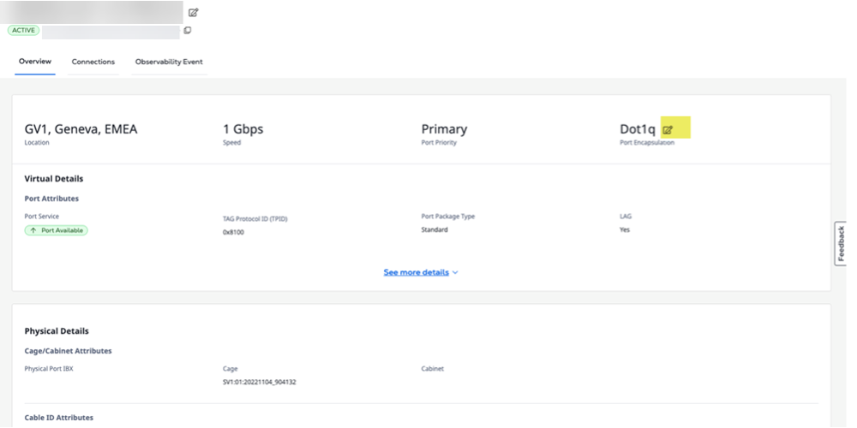Open the Feedback side button

841,244
